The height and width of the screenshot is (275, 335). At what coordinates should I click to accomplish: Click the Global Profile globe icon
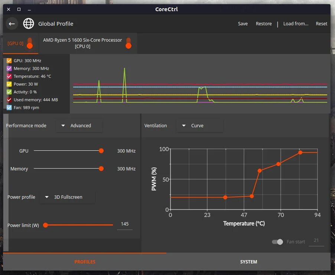[29, 23]
